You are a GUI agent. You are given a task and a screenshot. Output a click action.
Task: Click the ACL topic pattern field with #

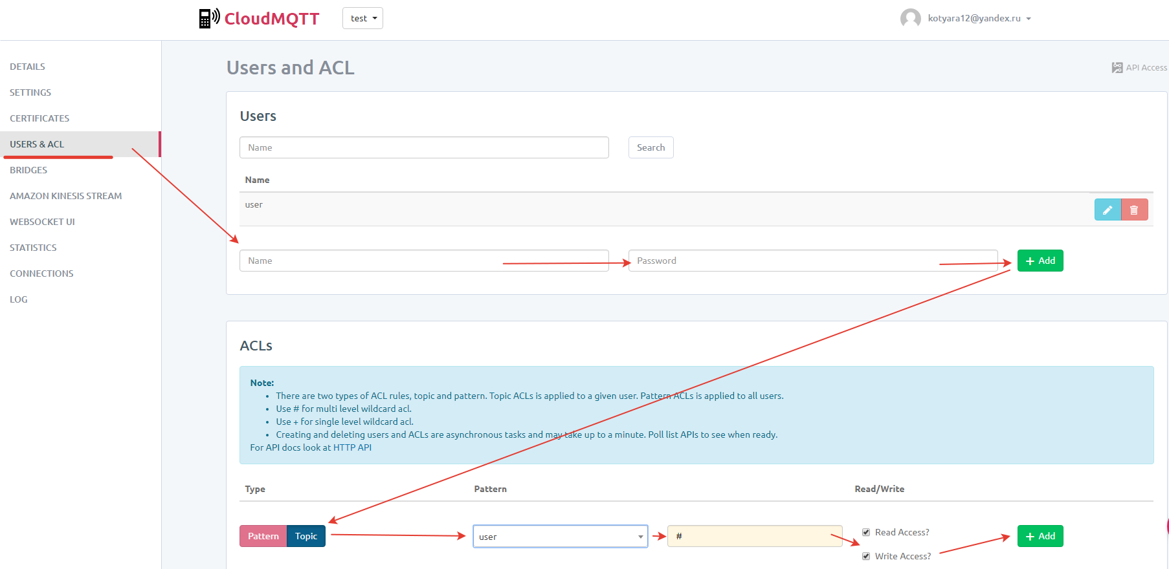754,536
